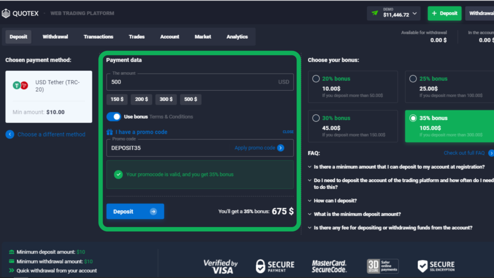Viewport: 494px width, 278px height.
Task: Click the gift icon next to promo code
Action: (x=109, y=132)
